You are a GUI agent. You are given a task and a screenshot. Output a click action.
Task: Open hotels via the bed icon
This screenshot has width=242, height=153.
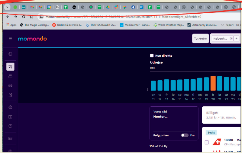(x=10, y=76)
